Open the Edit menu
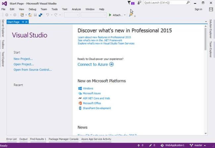Screen dimensions: 215x148 coord(12,9)
